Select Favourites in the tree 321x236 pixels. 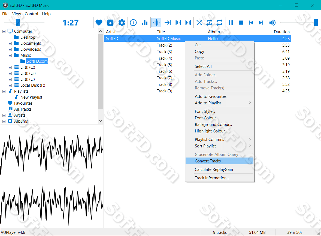click(23, 103)
